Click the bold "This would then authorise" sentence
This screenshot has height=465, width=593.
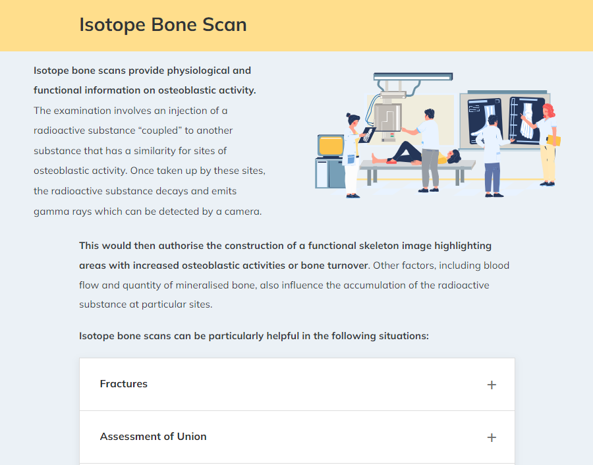tap(285, 246)
